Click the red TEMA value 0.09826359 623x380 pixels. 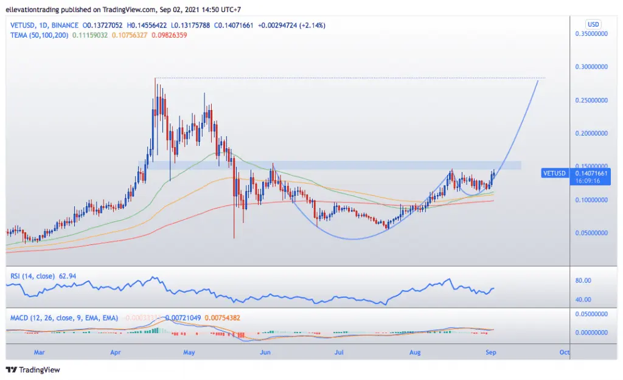pyautogui.click(x=169, y=35)
